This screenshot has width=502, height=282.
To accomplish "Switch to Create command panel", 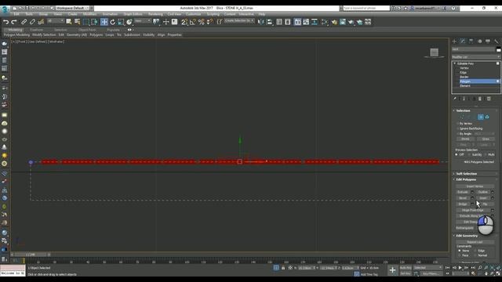I will coord(454,42).
